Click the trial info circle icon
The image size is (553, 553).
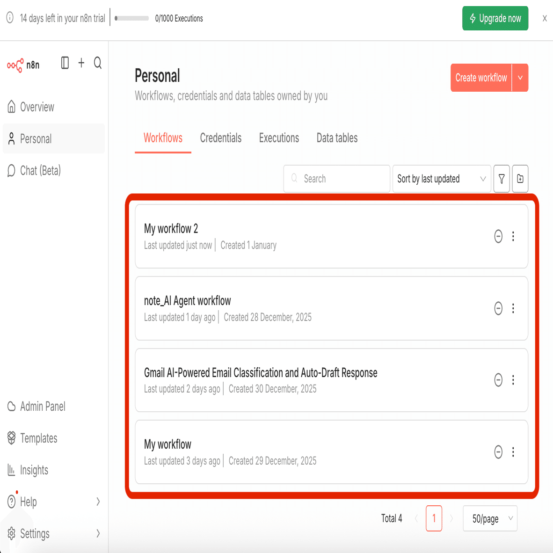click(10, 18)
